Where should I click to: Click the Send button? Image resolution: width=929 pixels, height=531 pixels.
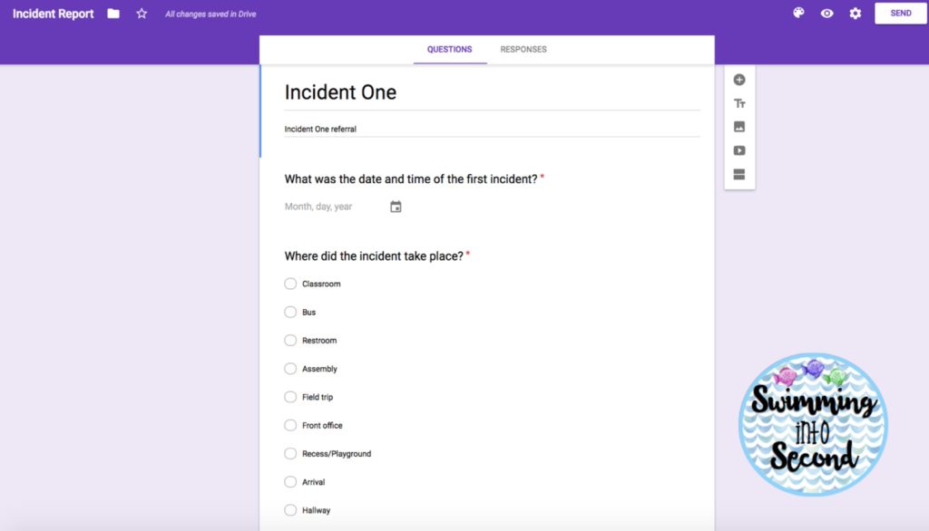901,13
